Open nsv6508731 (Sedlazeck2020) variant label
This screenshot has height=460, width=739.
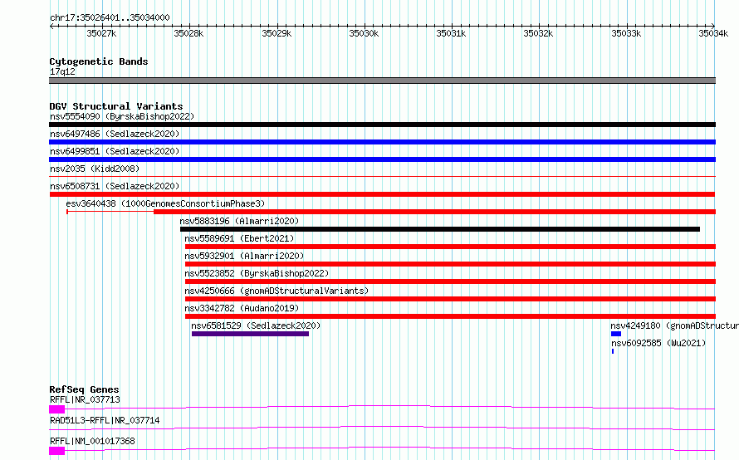[x=115, y=186]
